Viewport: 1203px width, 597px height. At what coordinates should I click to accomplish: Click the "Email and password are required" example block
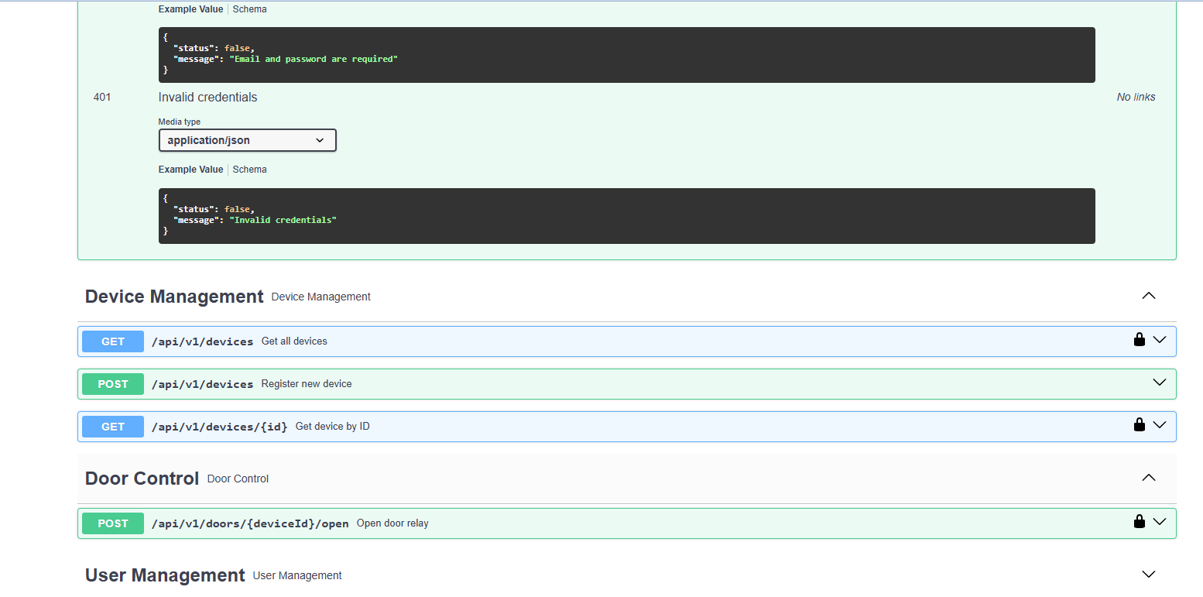click(627, 55)
